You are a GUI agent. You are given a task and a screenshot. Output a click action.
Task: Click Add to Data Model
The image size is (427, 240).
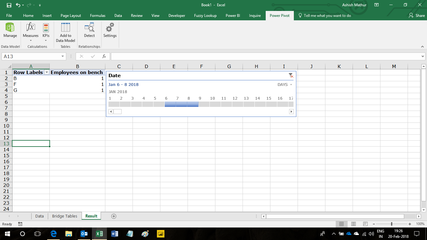pos(65,32)
